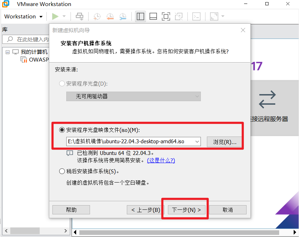Click the send Ctrl+Alt+Del toolbar icon
The height and width of the screenshot is (237, 299).
tap(79, 17)
